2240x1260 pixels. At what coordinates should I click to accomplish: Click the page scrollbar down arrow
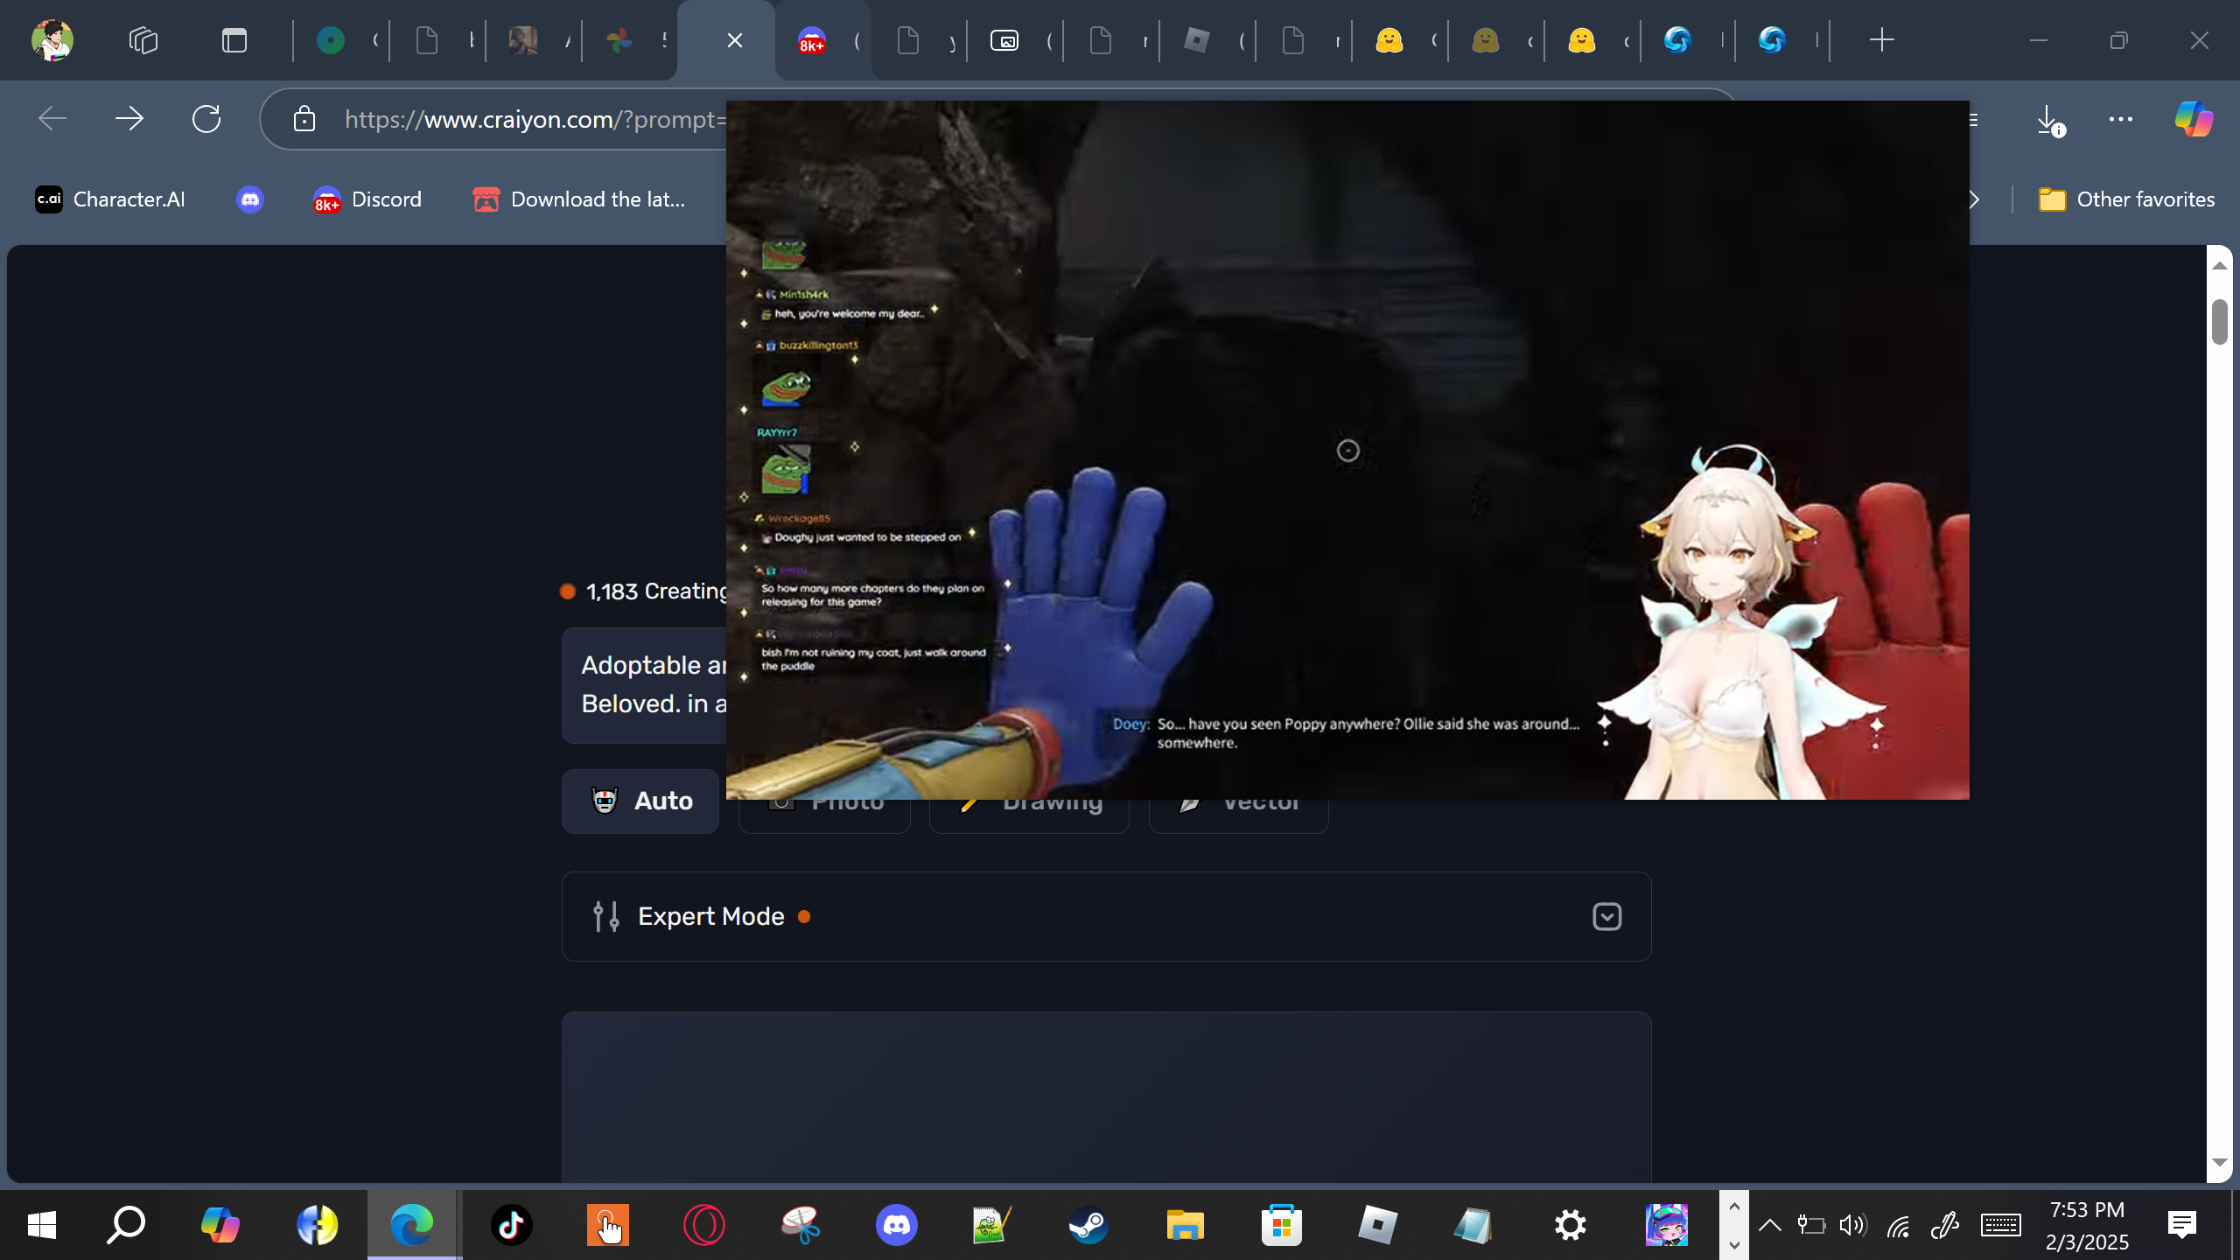(x=2220, y=1163)
